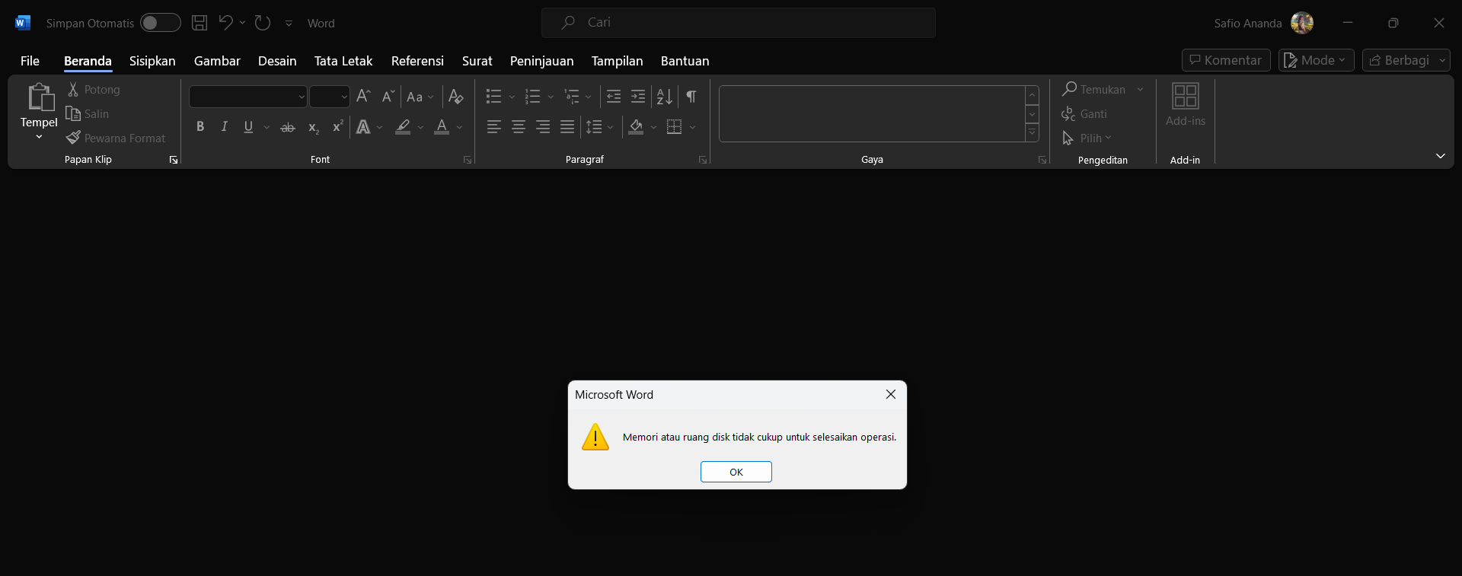Viewport: 1462px width, 576px height.
Task: Click the Increase Indent icon
Action: (638, 97)
